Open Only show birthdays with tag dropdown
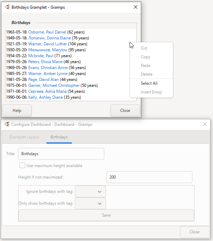Viewport: 213px width, 241px height. 90,203
